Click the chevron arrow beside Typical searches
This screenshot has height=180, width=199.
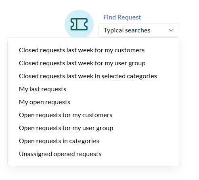pyautogui.click(x=171, y=30)
